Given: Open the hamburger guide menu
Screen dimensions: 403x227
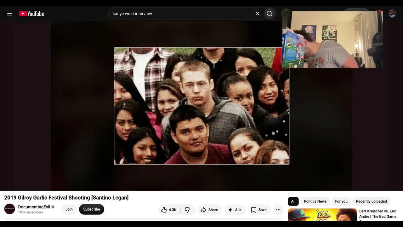Looking at the screenshot, I should coord(9,14).
